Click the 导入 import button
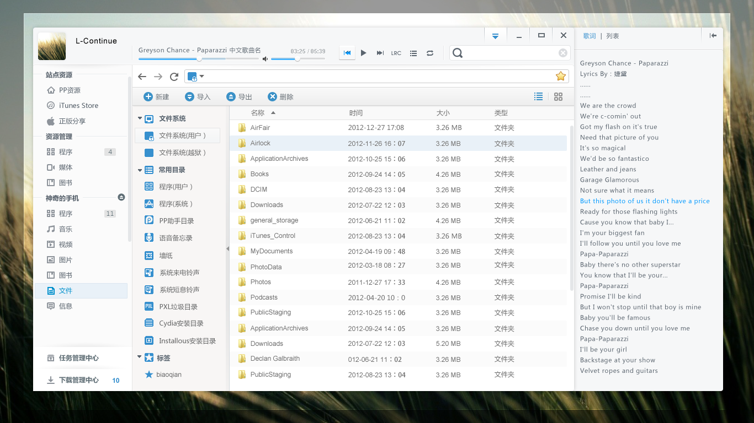The height and width of the screenshot is (423, 754). tap(198, 97)
